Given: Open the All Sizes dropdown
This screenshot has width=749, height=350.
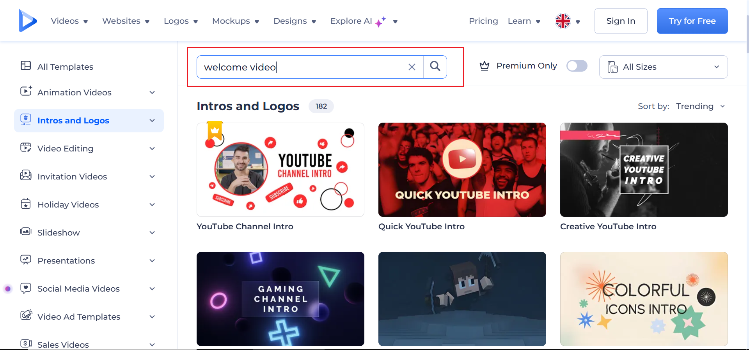Looking at the screenshot, I should click(663, 67).
